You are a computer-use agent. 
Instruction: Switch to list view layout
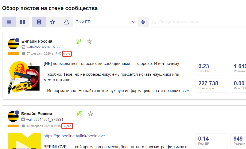pos(9,22)
